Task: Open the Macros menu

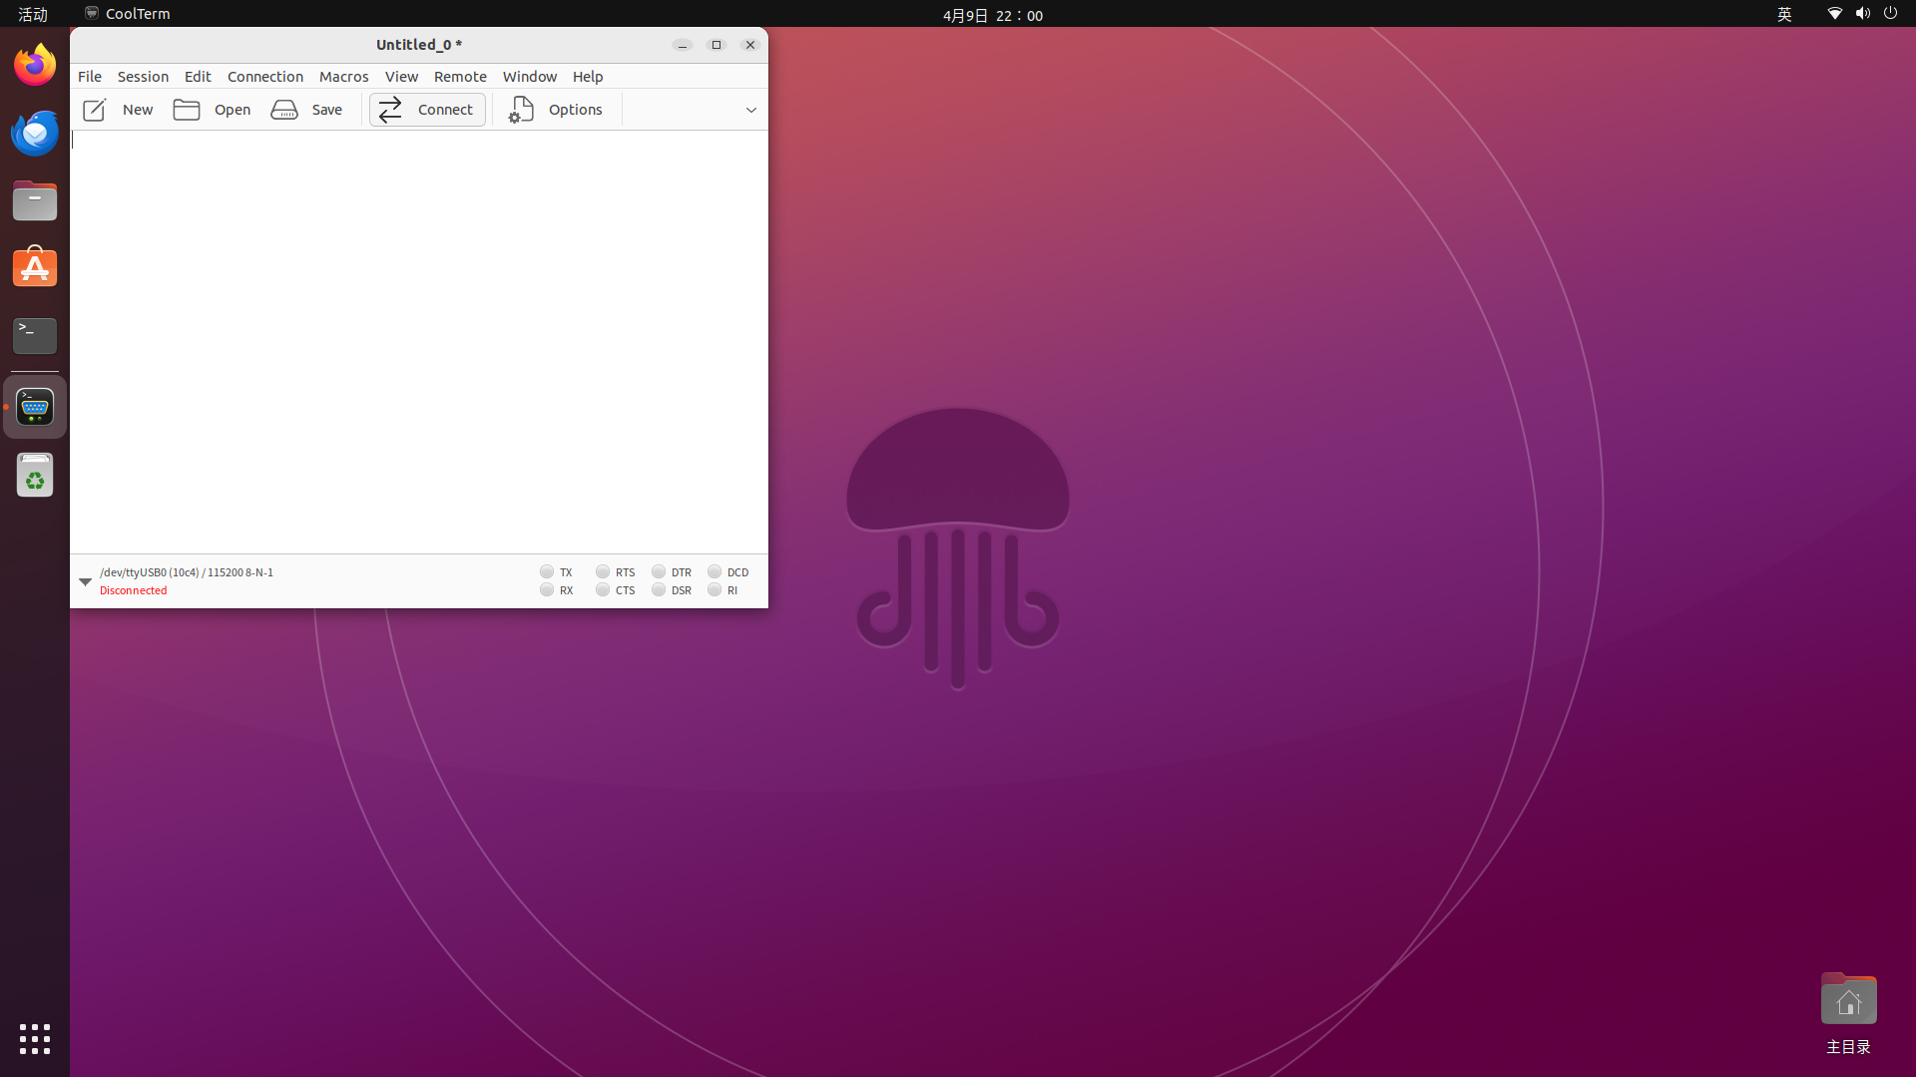Action: 343,77
